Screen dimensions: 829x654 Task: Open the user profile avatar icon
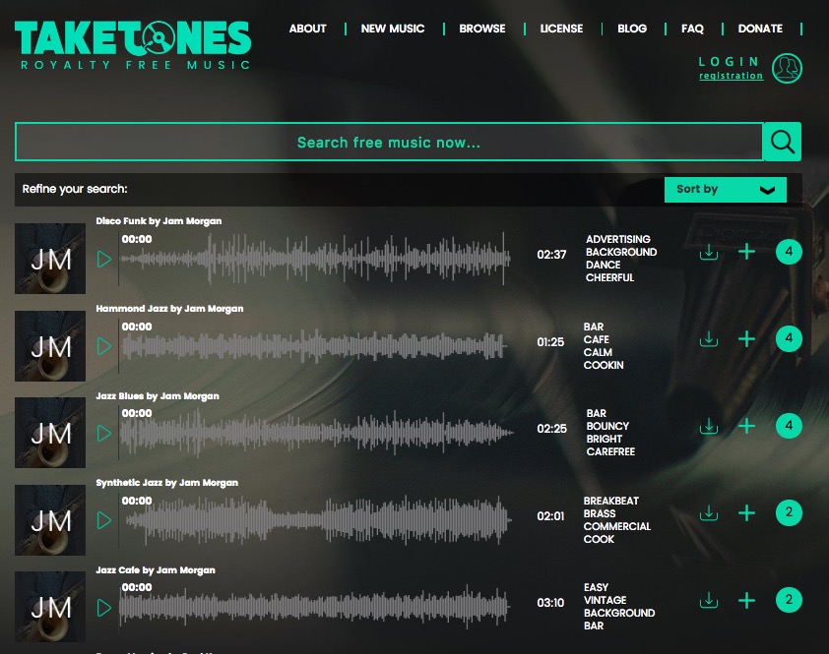pyautogui.click(x=787, y=68)
